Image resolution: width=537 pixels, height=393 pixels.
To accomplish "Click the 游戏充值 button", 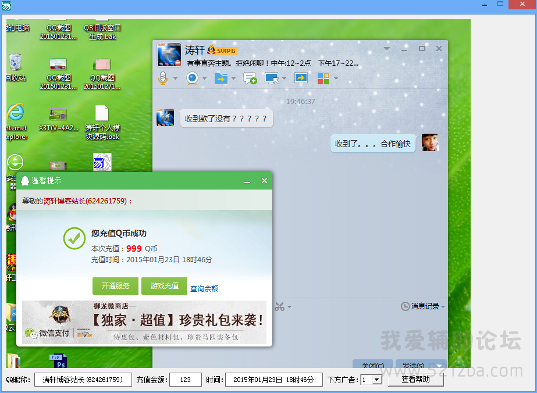I will click(x=165, y=286).
